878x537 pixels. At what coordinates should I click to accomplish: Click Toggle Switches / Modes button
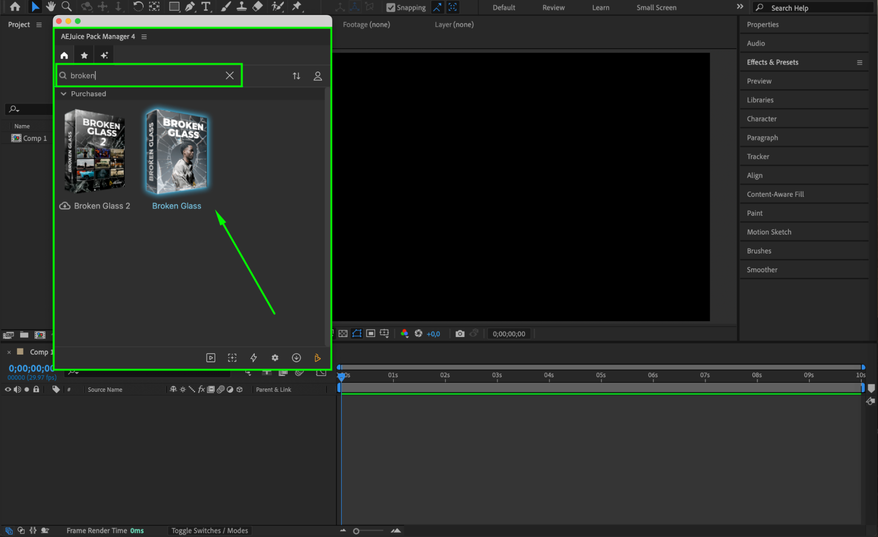pyautogui.click(x=210, y=530)
